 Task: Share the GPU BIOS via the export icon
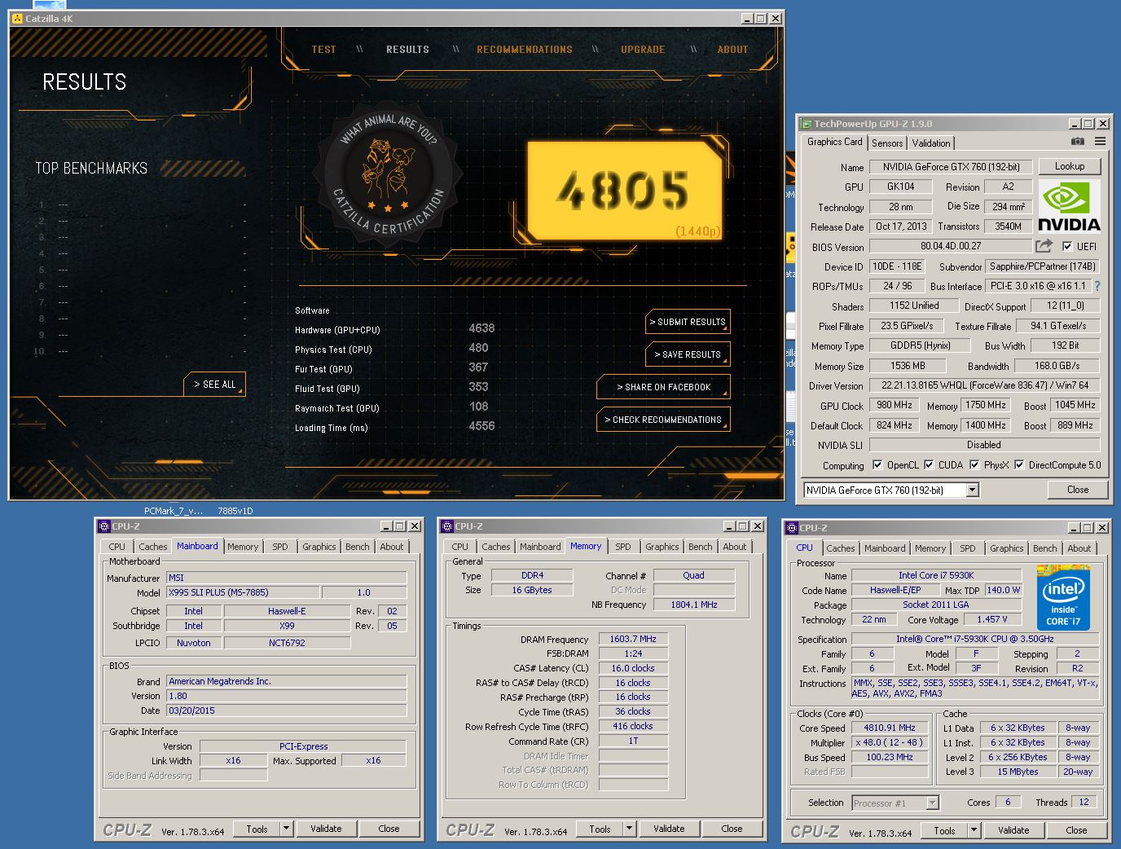pos(1044,245)
